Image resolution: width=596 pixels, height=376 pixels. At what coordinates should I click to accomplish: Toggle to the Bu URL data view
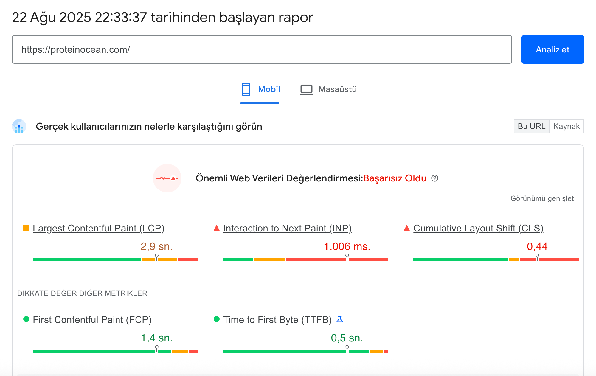tap(532, 126)
